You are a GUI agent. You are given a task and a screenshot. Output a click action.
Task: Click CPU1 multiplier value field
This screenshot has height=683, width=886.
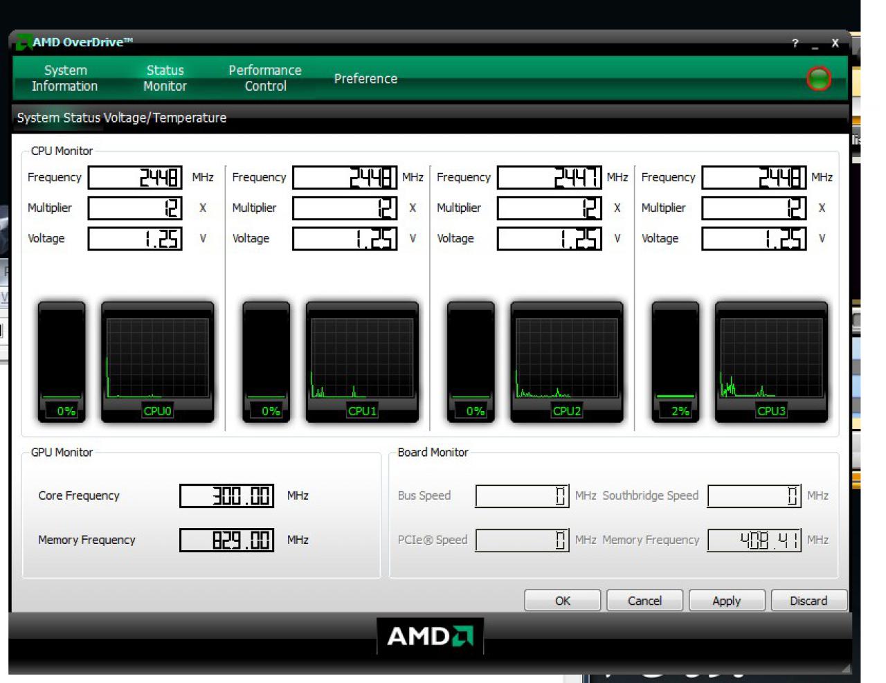point(345,208)
